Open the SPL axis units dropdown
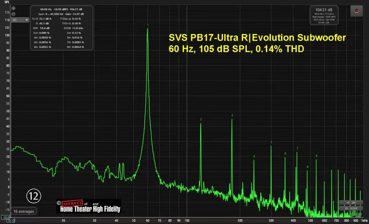The width and height of the screenshot is (369, 224). [20, 20]
